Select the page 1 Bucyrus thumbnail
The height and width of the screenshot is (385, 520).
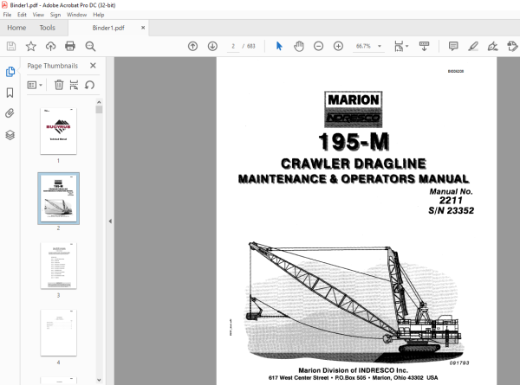58,132
